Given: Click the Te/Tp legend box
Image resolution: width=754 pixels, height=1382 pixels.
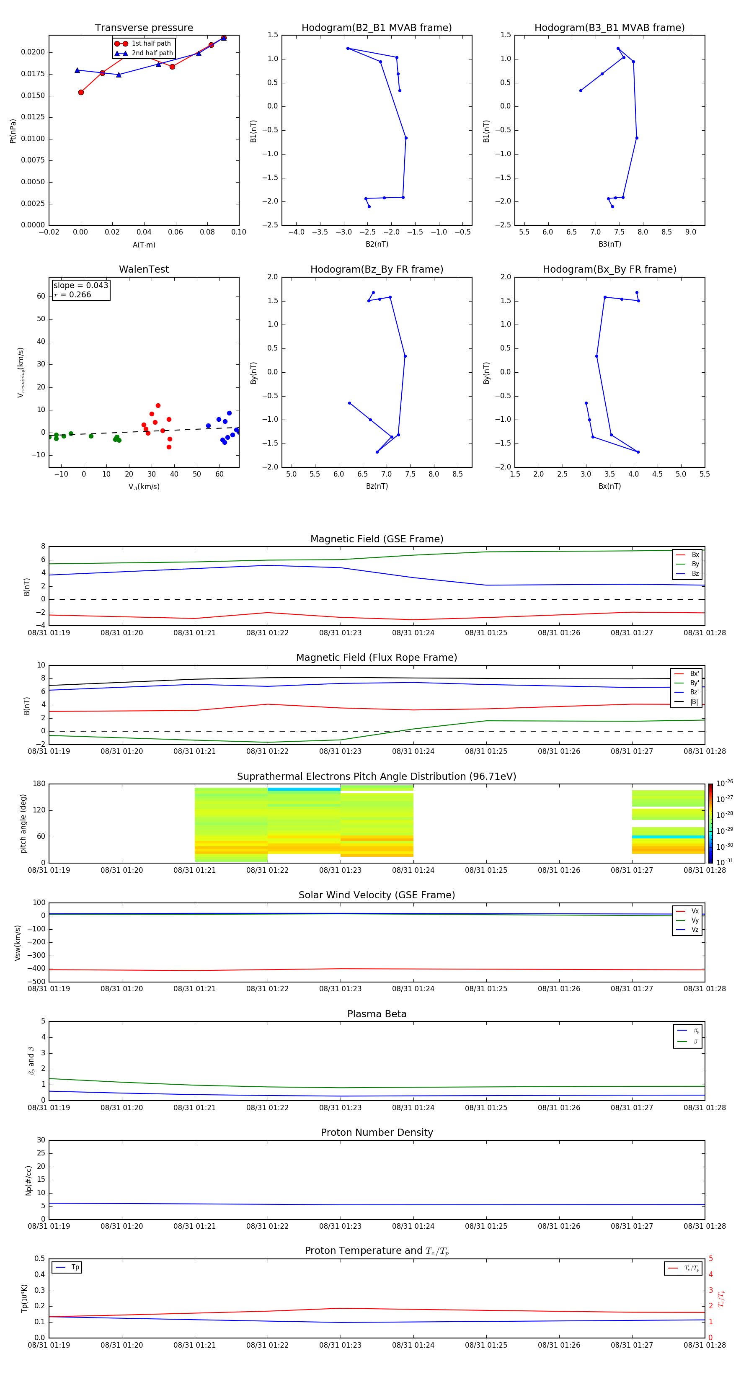Looking at the screenshot, I should tap(683, 1268).
